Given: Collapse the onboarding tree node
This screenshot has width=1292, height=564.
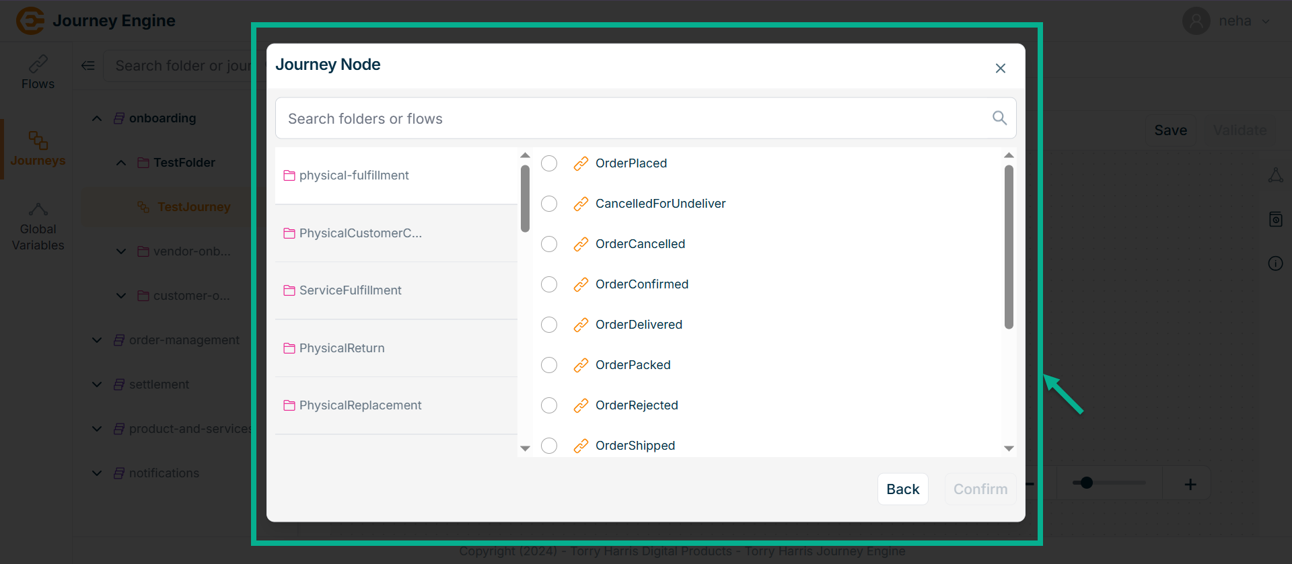Looking at the screenshot, I should tap(97, 118).
